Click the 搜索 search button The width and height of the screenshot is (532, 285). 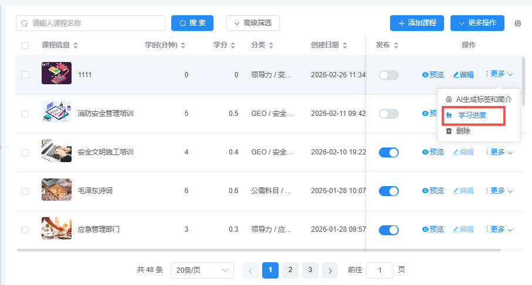point(192,23)
